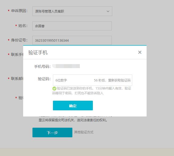
Task: Click the 申诉原因 field label
Action: pos(19,11)
